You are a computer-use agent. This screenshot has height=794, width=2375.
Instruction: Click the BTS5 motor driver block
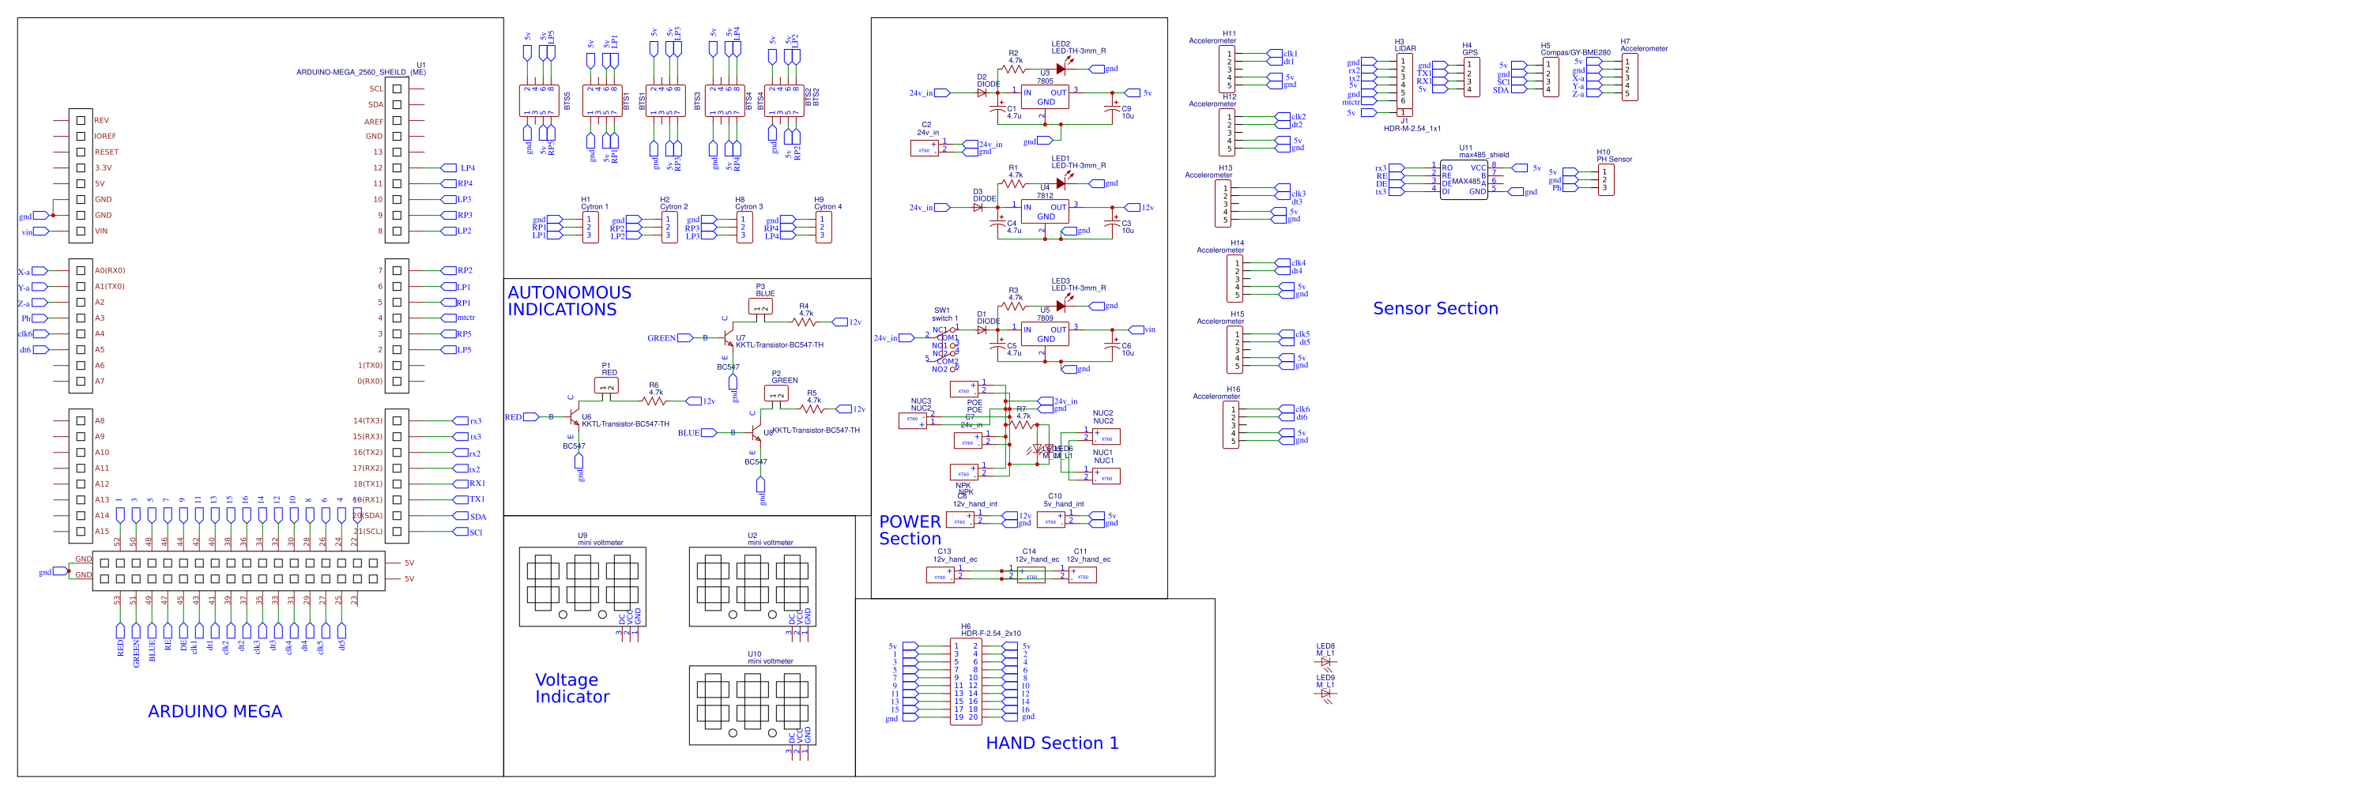click(539, 101)
